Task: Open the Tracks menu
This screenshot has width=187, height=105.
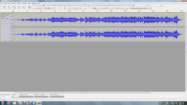Action: tap(19, 3)
